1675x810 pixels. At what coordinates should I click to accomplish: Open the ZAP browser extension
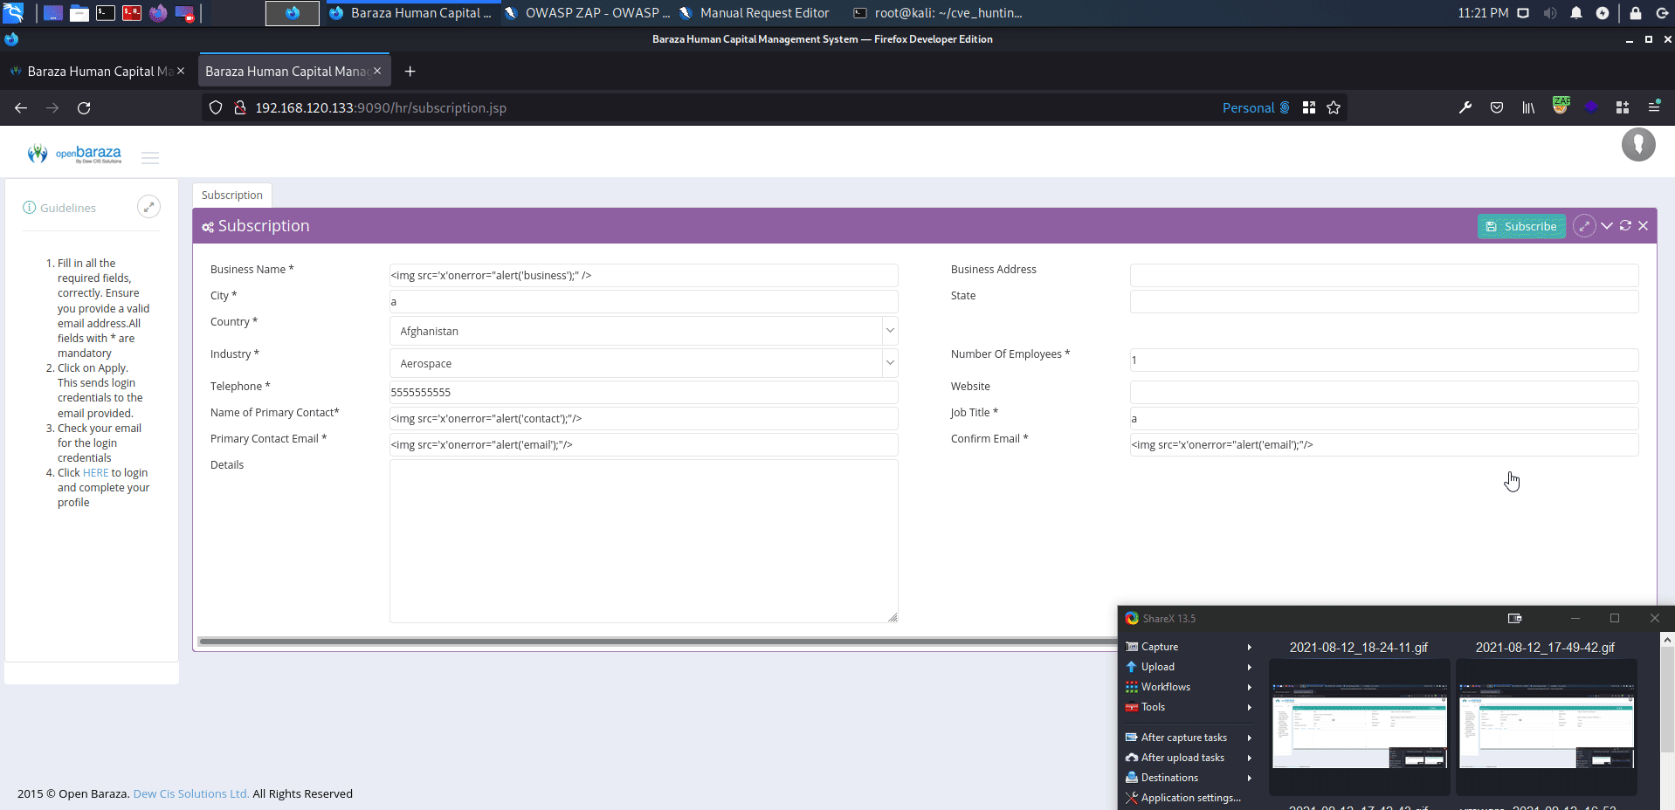[x=1561, y=106]
